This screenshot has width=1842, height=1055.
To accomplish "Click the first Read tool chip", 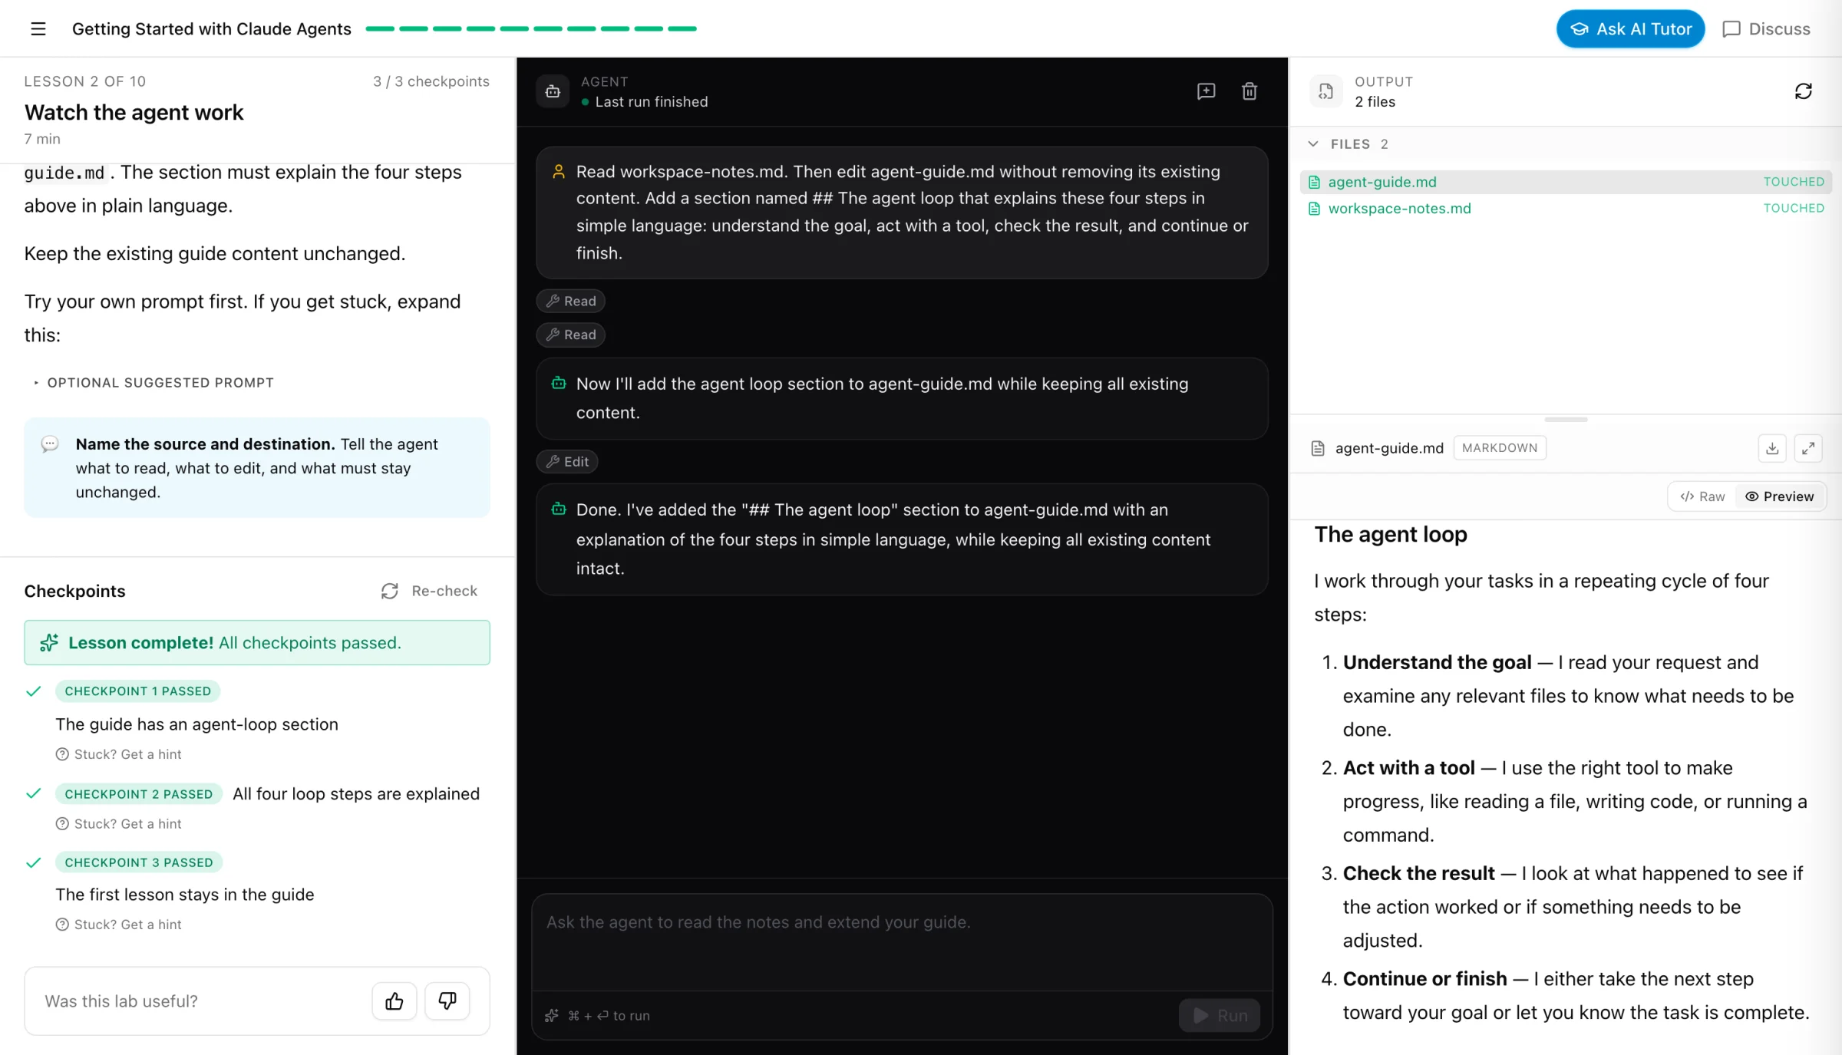I will (570, 301).
